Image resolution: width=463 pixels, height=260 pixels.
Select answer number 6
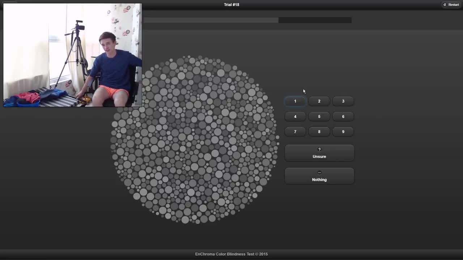coord(343,116)
